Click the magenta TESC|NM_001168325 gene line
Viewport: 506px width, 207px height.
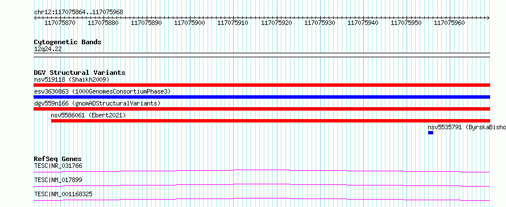coord(262,199)
